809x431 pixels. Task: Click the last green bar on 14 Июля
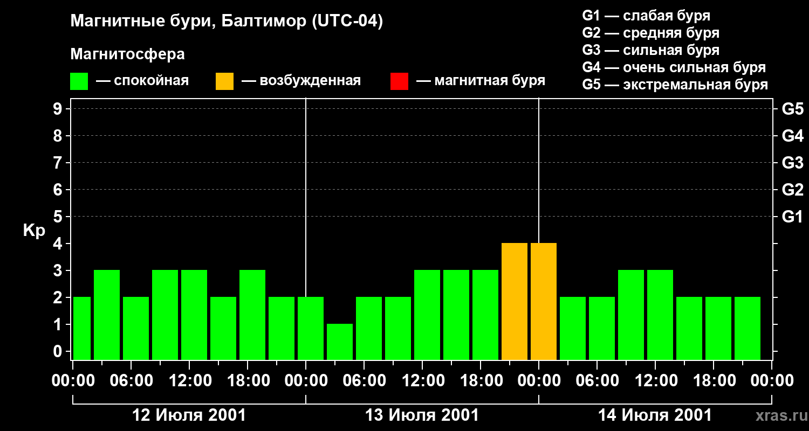point(748,328)
